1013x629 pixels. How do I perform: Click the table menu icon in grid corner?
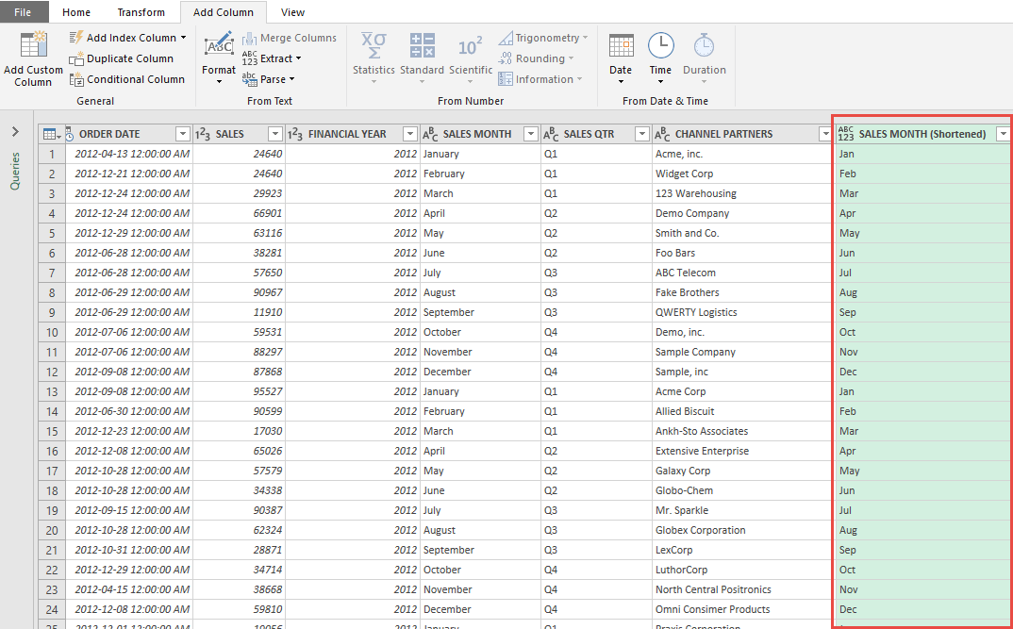[x=52, y=134]
